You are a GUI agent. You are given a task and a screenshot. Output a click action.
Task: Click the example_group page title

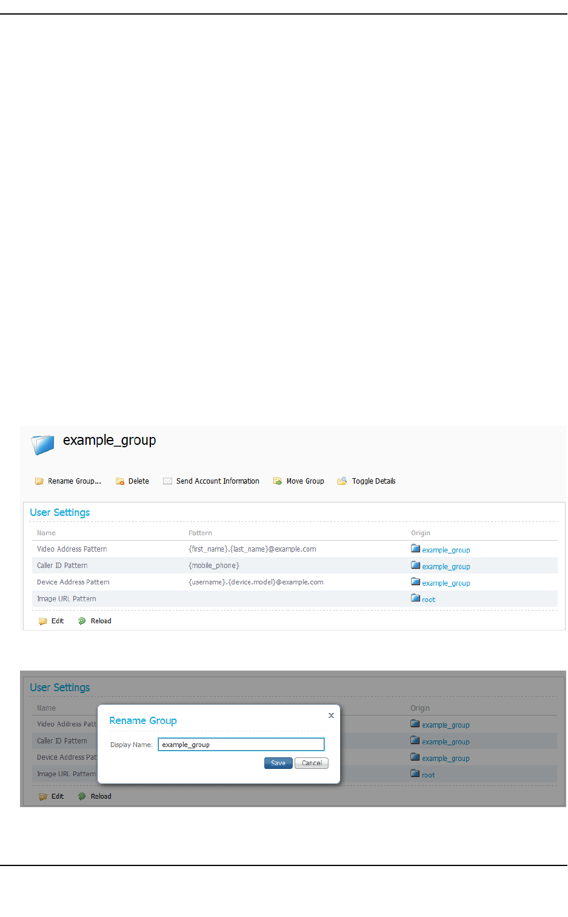pyautogui.click(x=110, y=441)
